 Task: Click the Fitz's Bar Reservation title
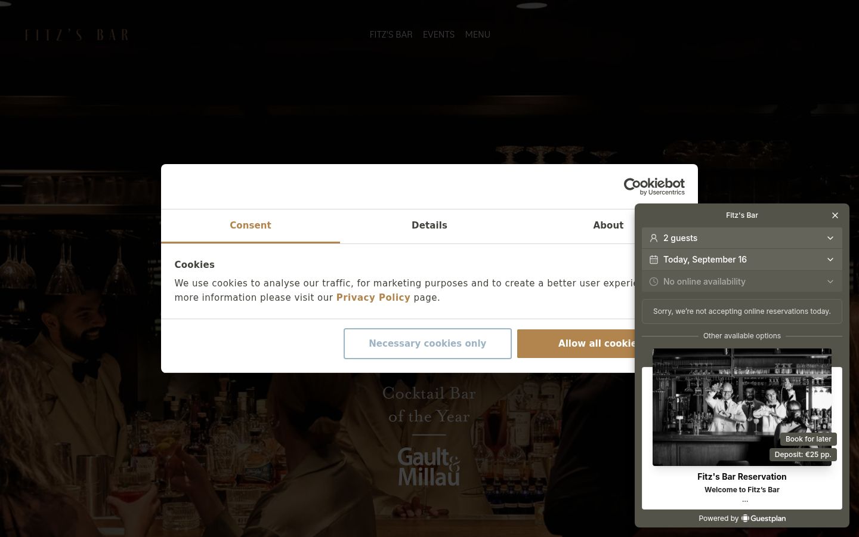(742, 477)
